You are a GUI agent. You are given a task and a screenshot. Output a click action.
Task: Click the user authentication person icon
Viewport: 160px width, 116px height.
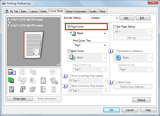(22, 89)
